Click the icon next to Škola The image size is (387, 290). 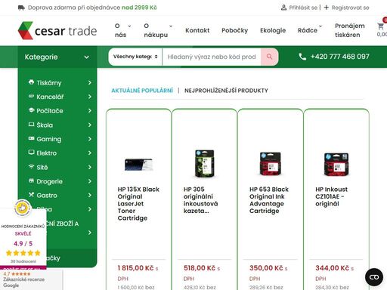click(x=31, y=125)
